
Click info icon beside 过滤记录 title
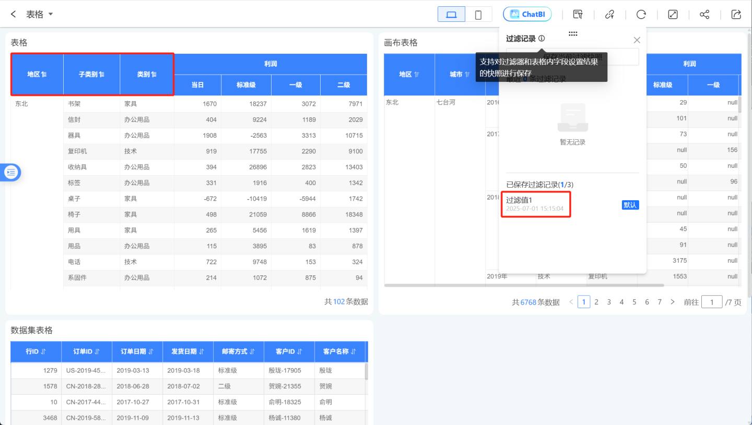pos(542,39)
